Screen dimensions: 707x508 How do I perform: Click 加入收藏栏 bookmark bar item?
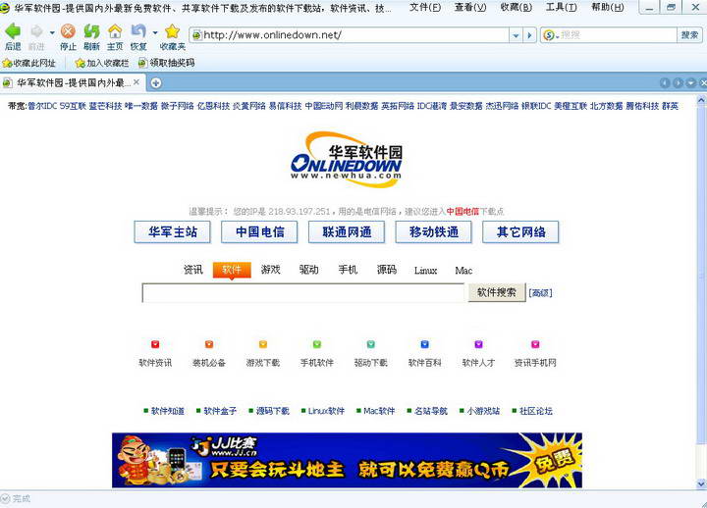[102, 63]
